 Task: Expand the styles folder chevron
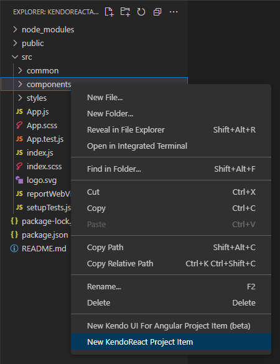coord(20,98)
